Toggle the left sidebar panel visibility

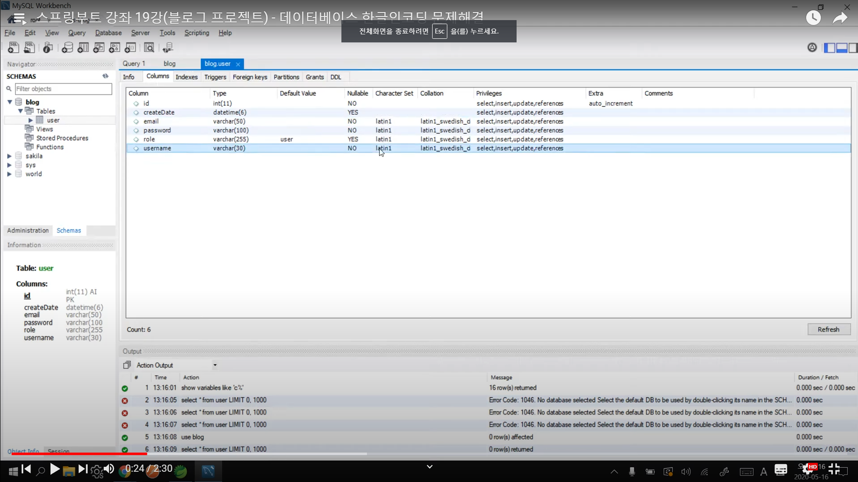829,48
